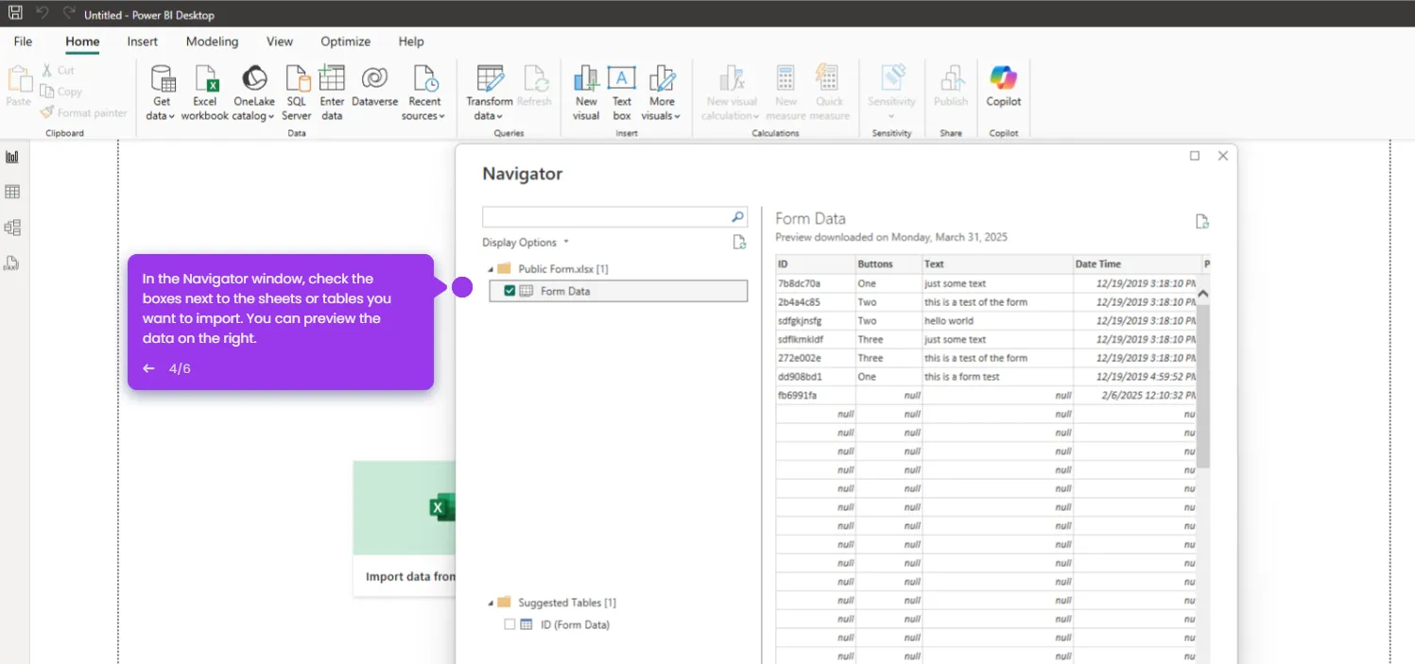Click the Publish button
Viewport: 1415px width, 664px height.
[x=951, y=86]
